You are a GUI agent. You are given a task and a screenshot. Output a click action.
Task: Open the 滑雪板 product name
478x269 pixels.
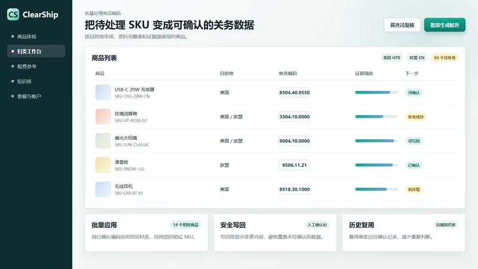(121, 162)
